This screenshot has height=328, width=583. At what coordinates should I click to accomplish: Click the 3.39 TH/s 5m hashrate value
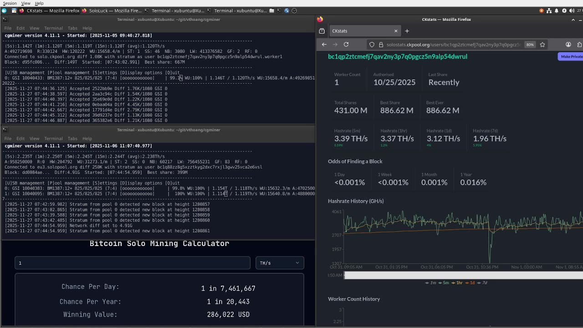coord(351,138)
